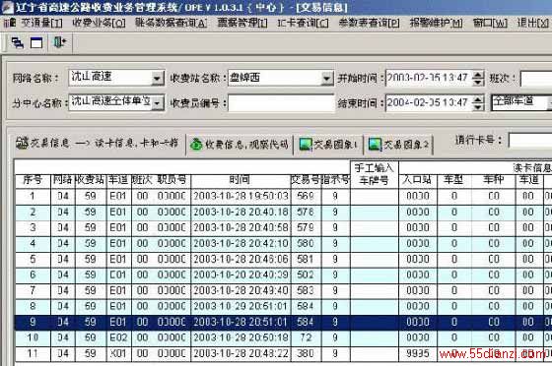Select row with transaction number 580
Viewport: 552px width, 366px height.
pos(284,243)
